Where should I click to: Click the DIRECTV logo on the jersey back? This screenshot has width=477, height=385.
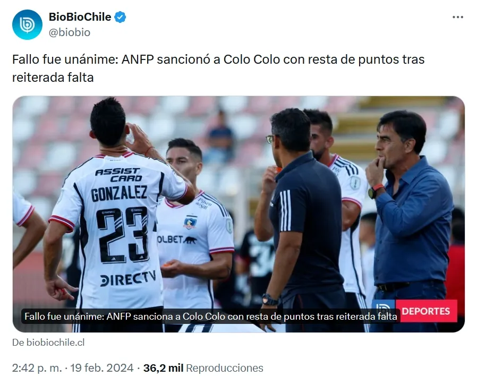tap(128, 278)
